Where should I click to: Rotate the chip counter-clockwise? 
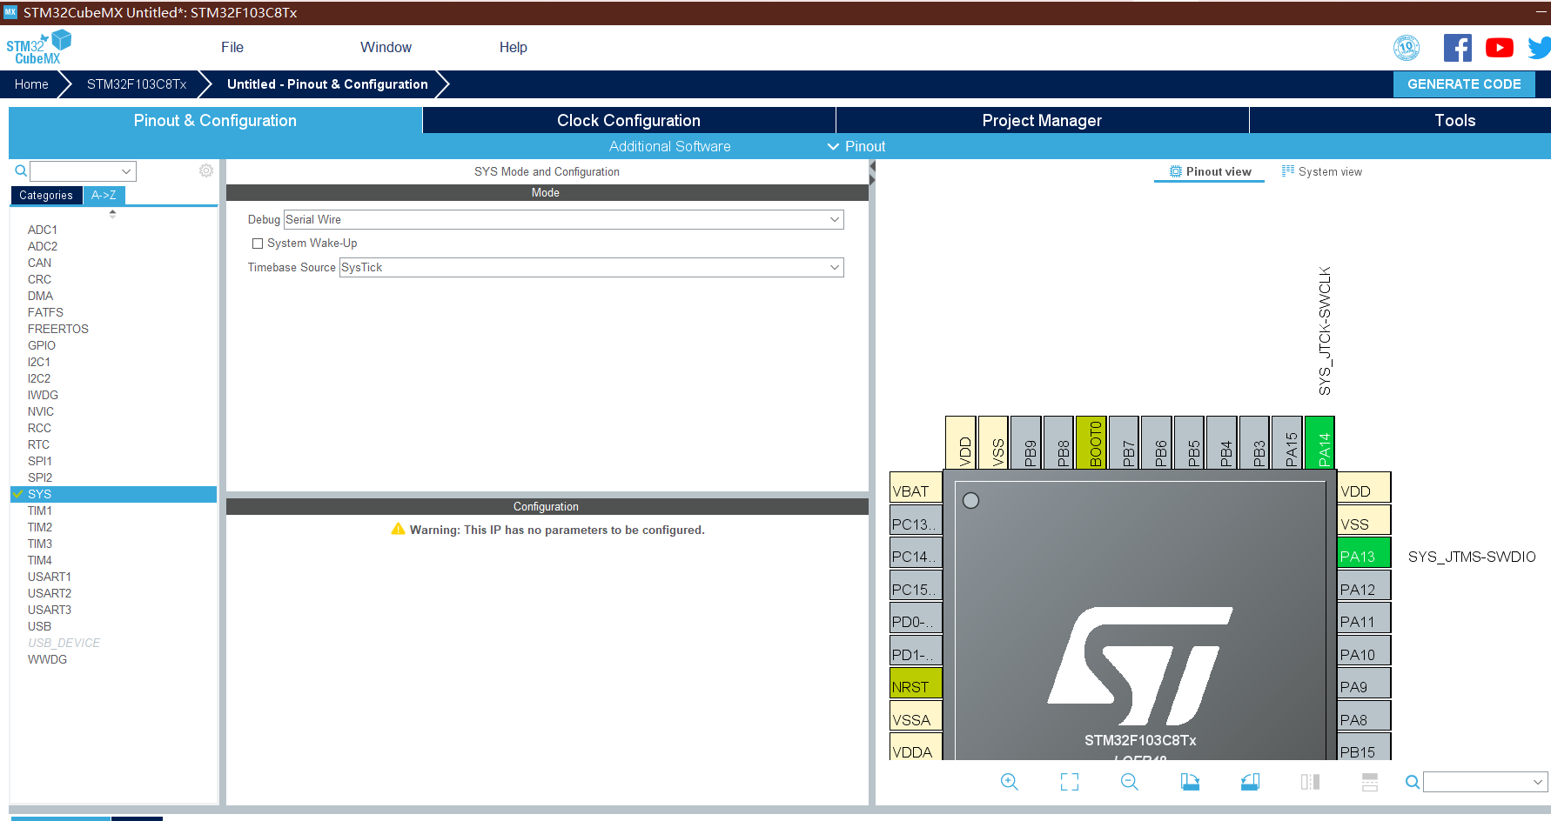[x=1250, y=782]
